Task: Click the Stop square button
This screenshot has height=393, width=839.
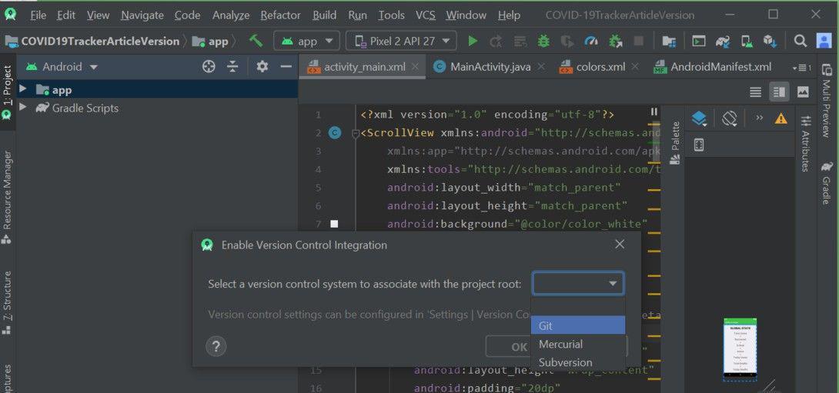Action: (x=638, y=42)
